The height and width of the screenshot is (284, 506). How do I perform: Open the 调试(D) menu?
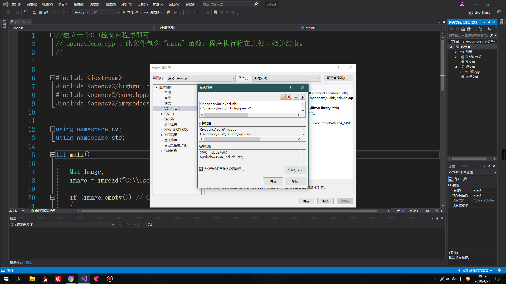pyautogui.click(x=95, y=4)
